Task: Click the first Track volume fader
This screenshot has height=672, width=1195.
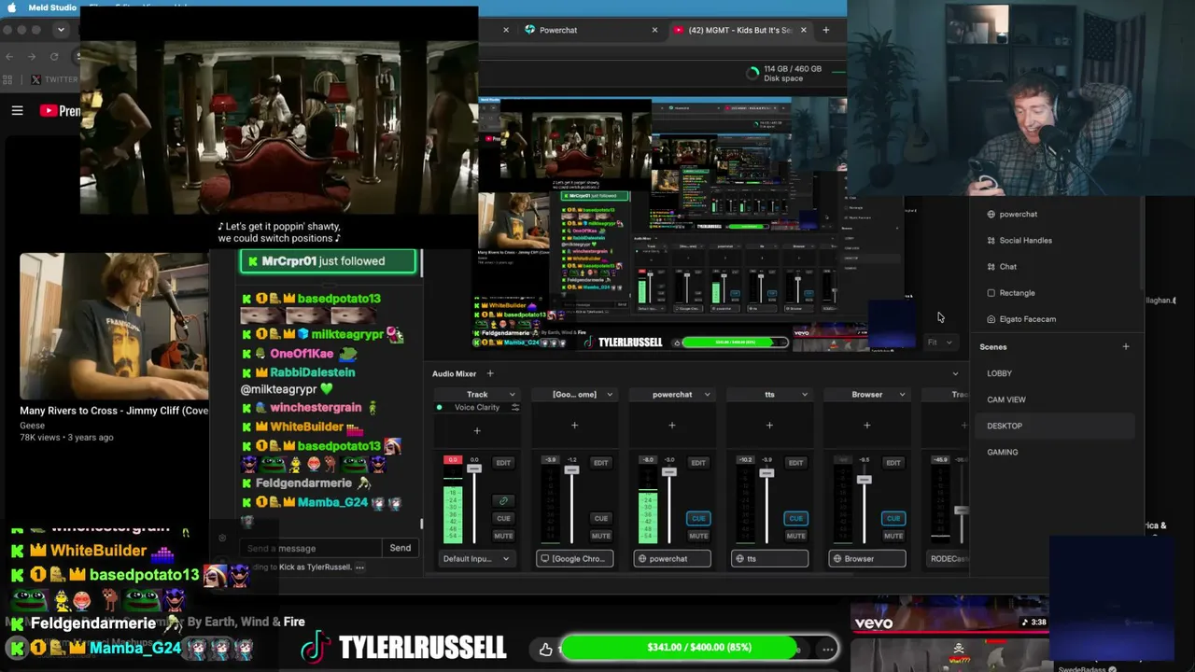Action: coord(474,467)
